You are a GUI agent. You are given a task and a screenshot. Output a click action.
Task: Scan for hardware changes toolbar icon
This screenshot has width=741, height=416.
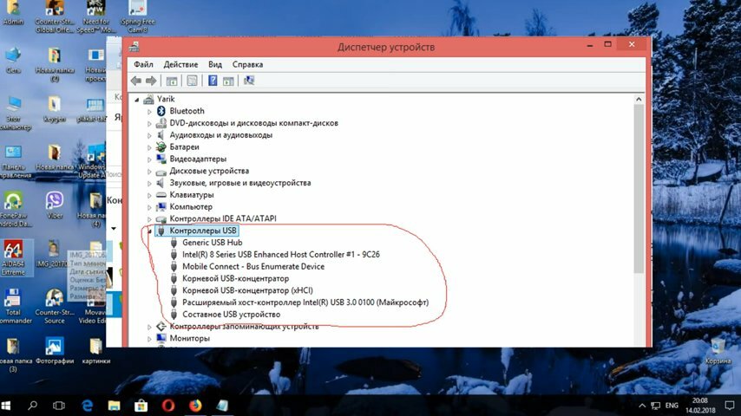click(249, 81)
